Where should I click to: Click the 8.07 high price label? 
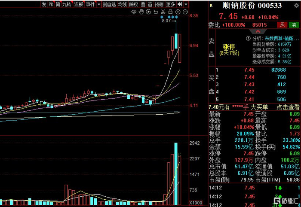coord(166,21)
